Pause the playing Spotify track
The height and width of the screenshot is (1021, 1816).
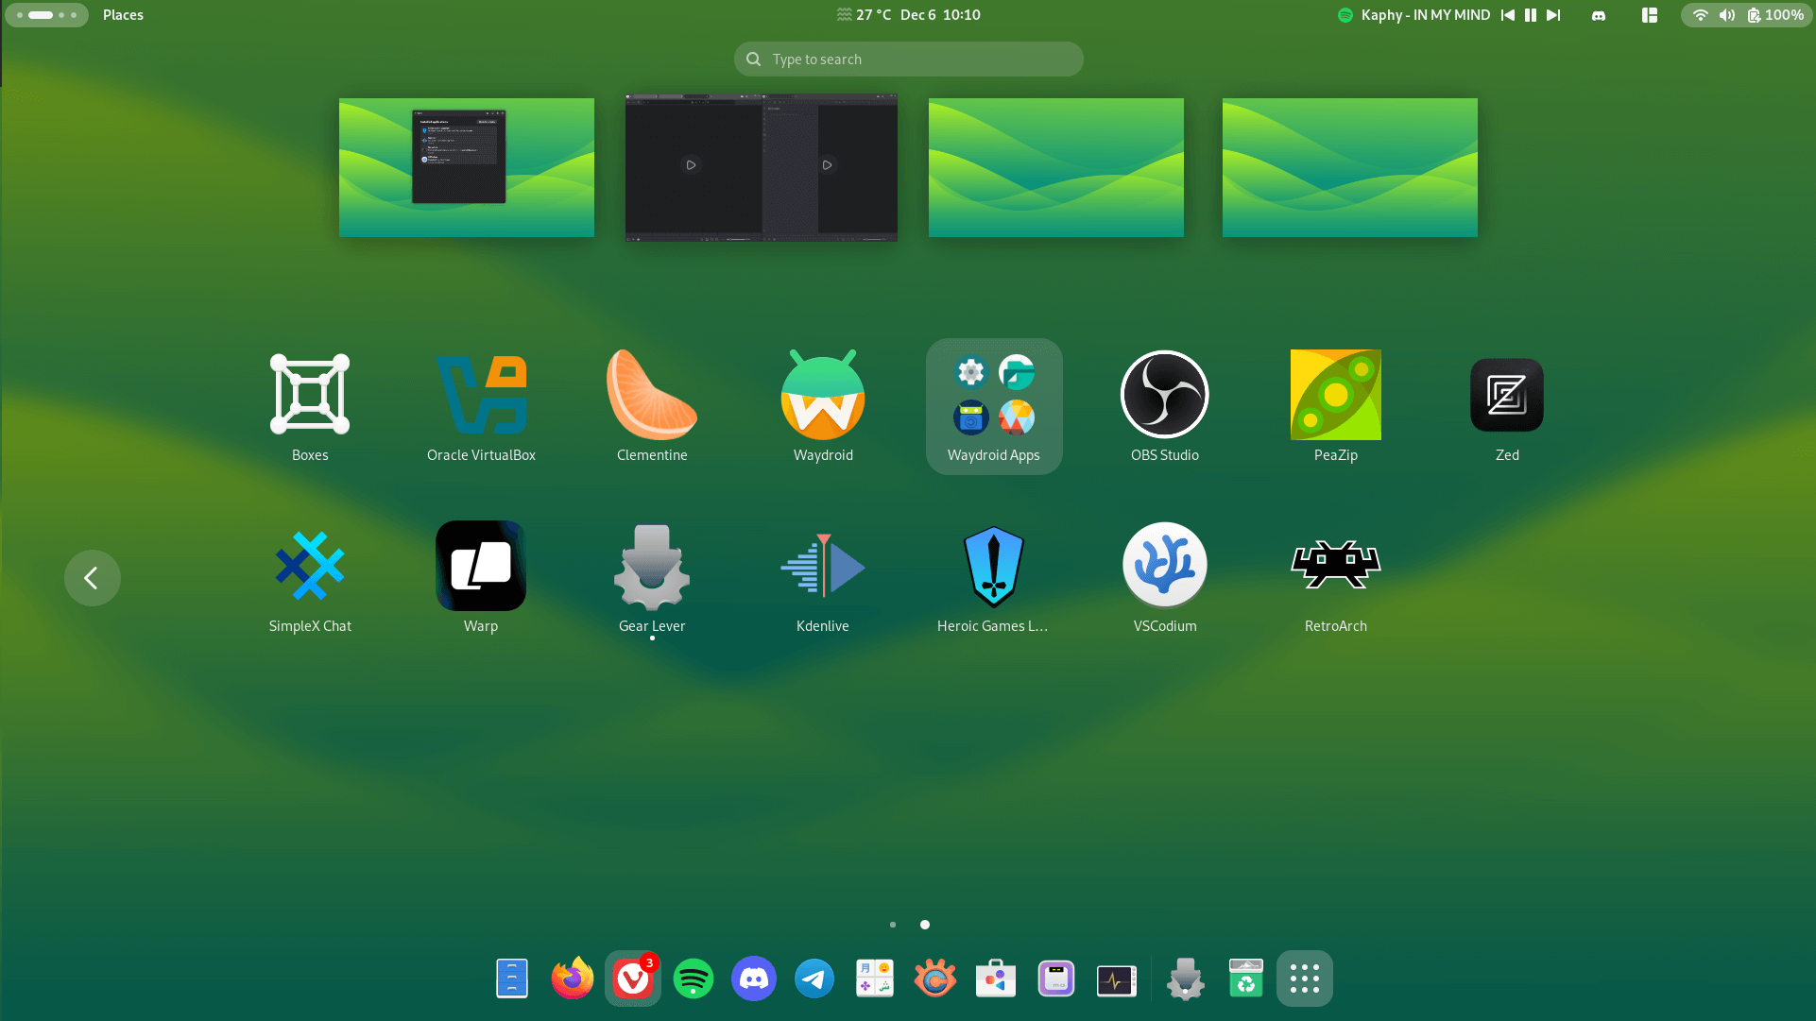click(1530, 14)
